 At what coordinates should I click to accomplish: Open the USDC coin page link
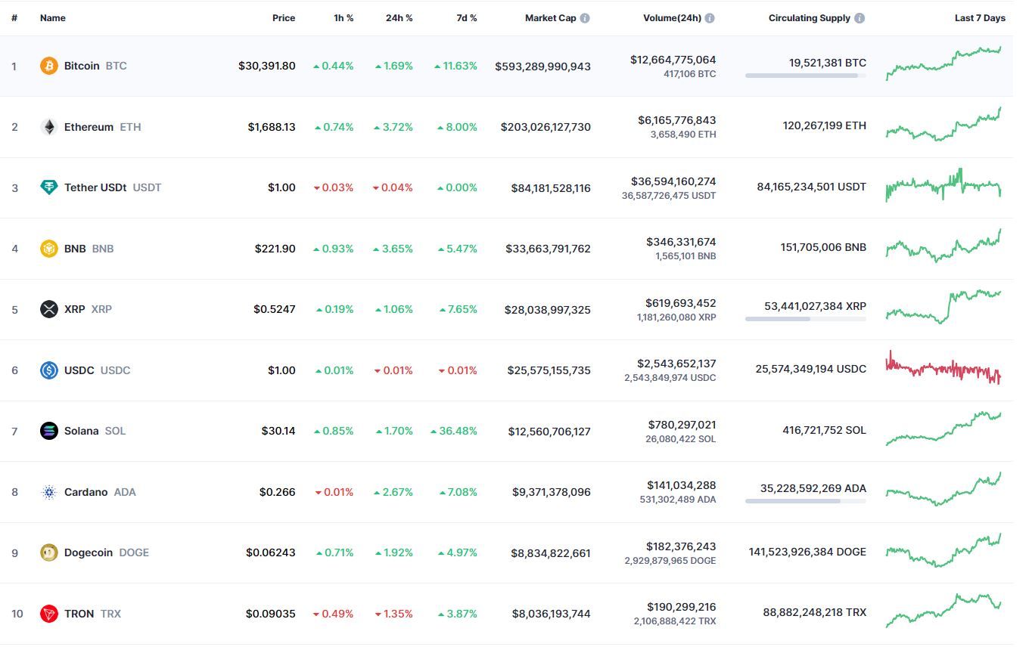(x=98, y=370)
